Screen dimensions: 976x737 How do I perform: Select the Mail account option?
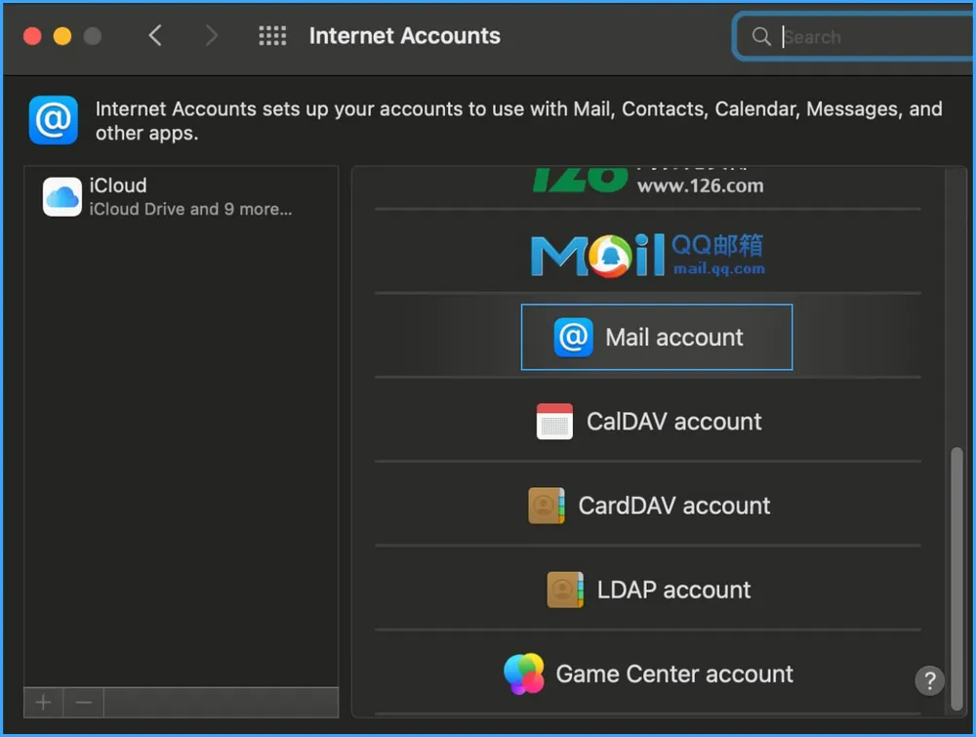coord(656,337)
